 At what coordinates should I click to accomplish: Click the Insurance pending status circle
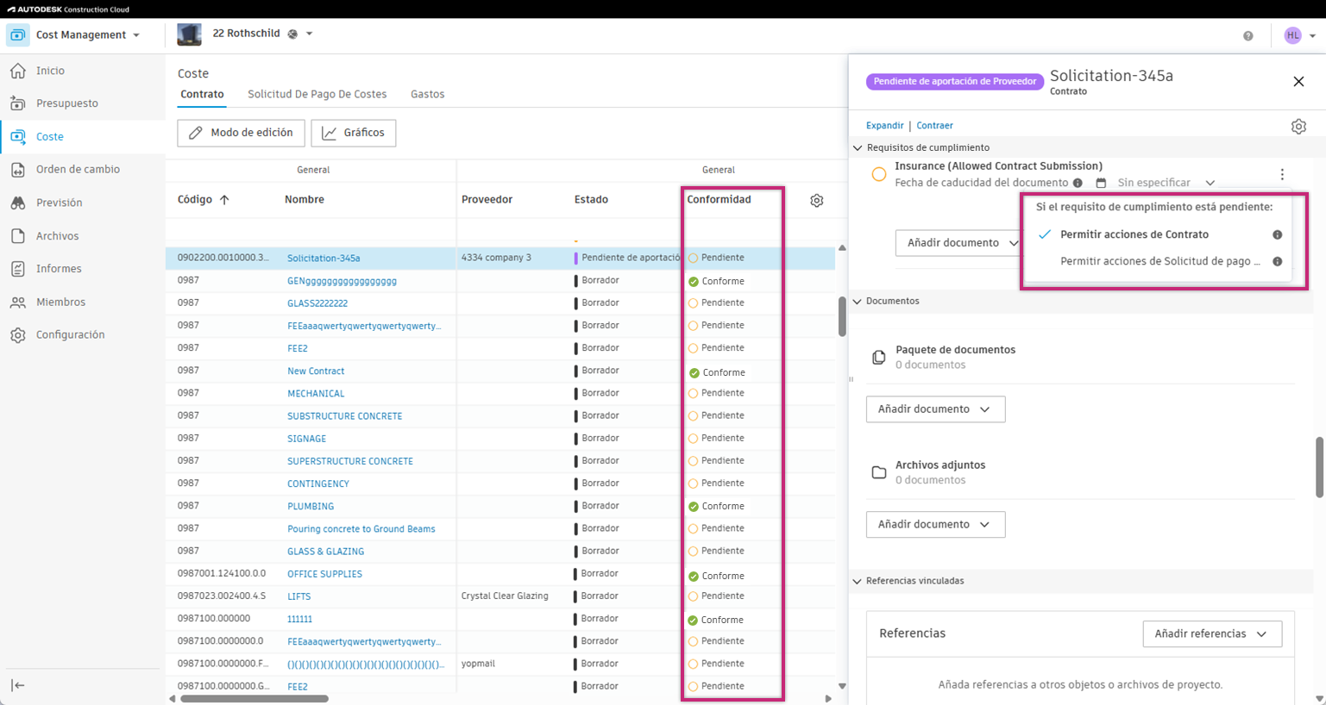click(x=879, y=174)
